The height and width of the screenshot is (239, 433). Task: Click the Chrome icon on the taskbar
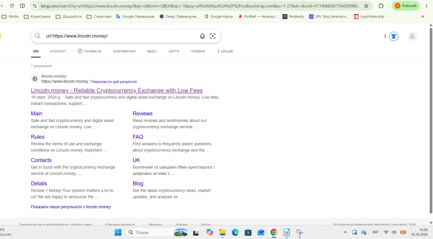(273, 232)
